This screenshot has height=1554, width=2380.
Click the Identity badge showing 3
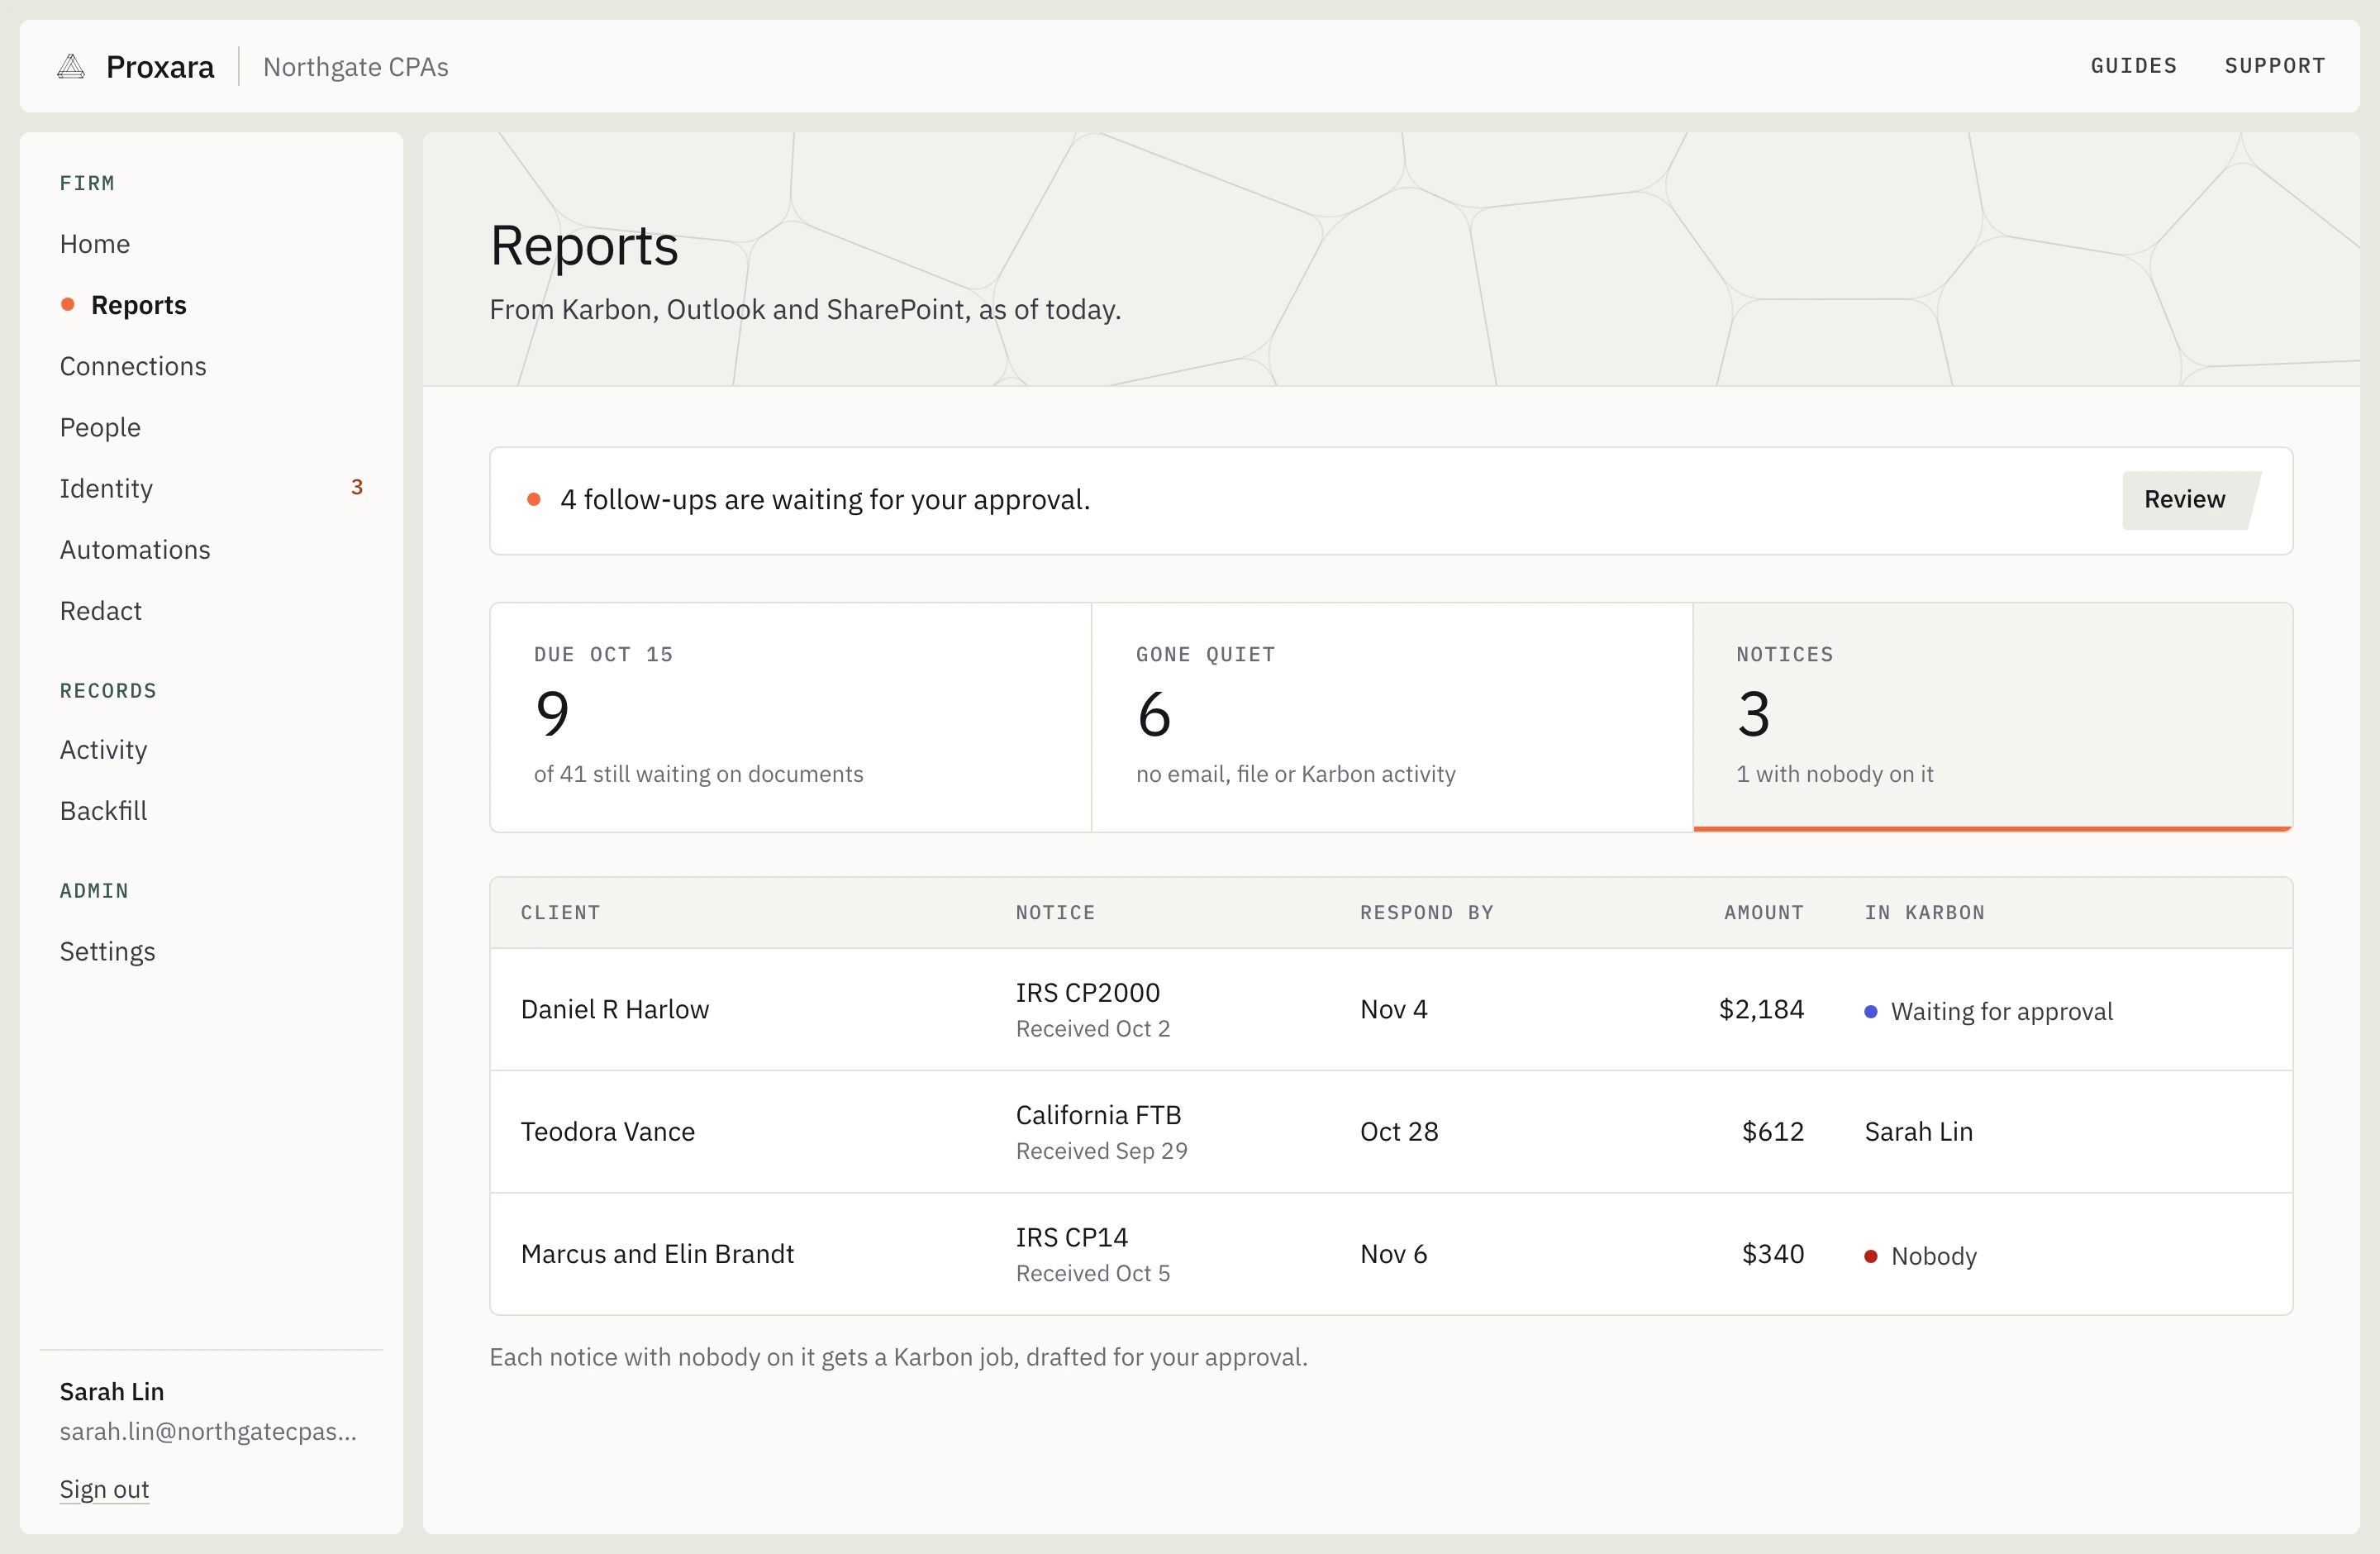click(x=357, y=487)
